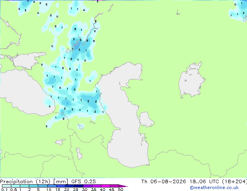This screenshot has height=191, width=247.
Task: Click the 30–35 mm purple swatch
Action: [87, 186]
